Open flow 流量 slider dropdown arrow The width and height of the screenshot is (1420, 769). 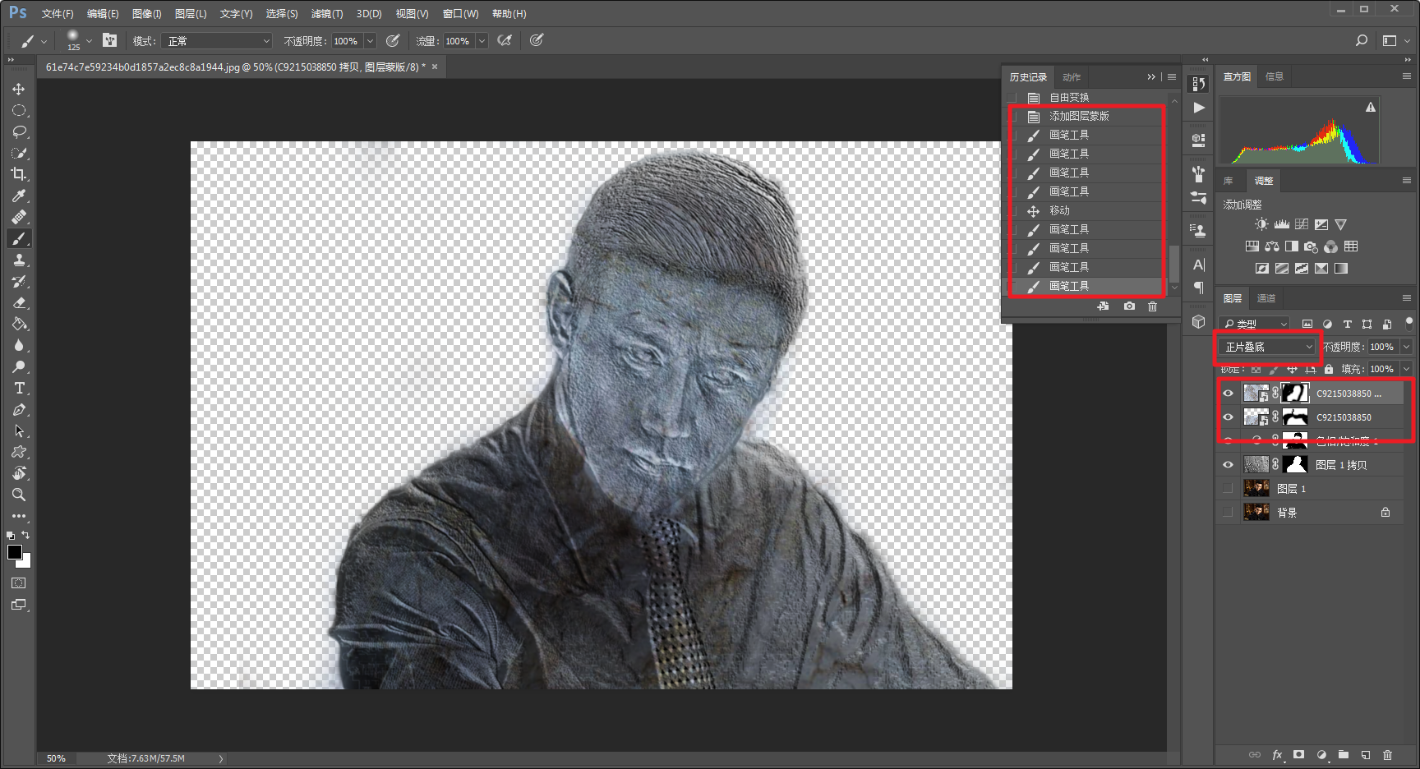pyautogui.click(x=482, y=41)
